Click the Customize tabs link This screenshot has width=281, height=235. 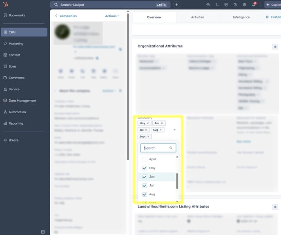(273, 17)
